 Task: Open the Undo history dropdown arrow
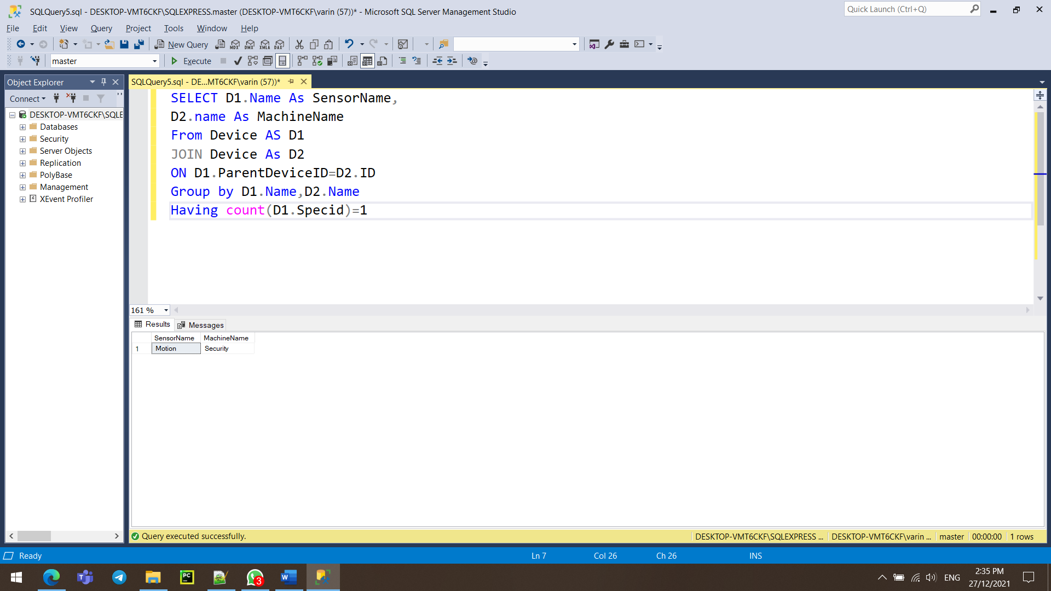tap(362, 44)
